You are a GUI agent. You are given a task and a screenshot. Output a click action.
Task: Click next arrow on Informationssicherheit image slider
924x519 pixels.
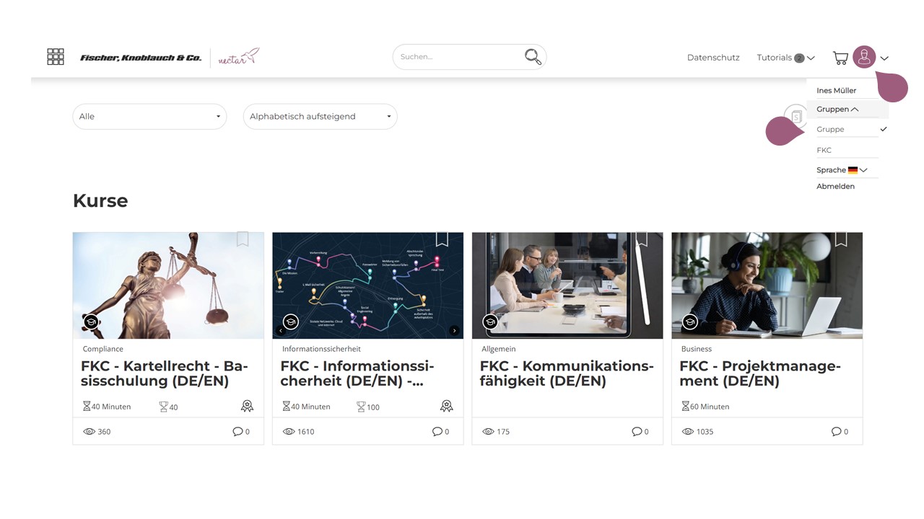coord(454,331)
